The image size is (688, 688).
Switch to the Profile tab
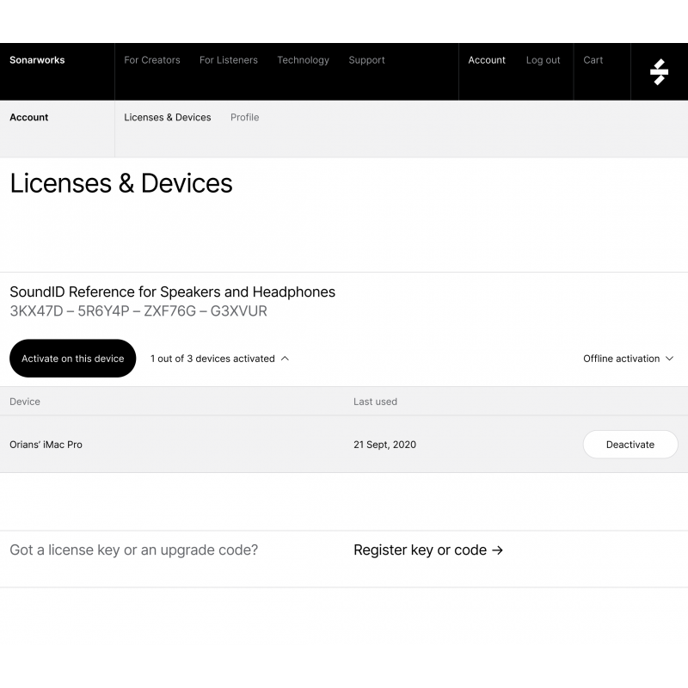point(244,117)
